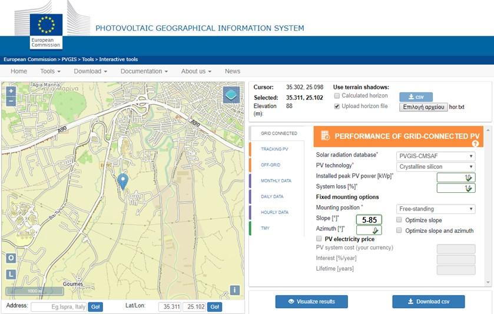Click Go! next to Lat/Lon fields

(214, 307)
